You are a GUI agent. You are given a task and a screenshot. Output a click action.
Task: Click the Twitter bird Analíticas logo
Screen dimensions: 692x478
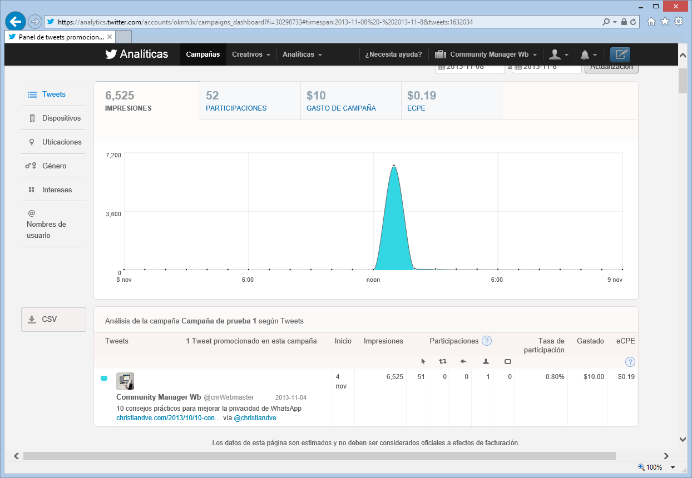pyautogui.click(x=136, y=54)
